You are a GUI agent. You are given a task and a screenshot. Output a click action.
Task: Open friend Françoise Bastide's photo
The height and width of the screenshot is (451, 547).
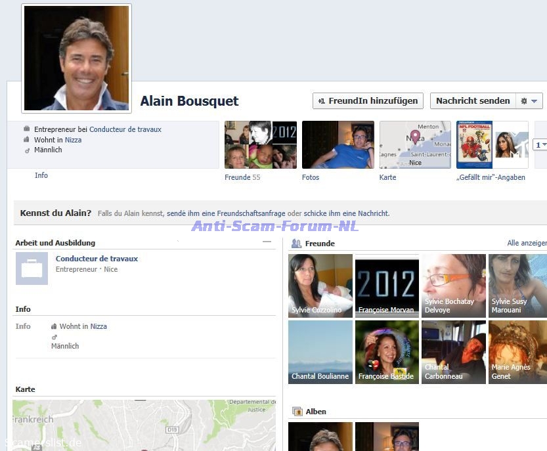pyautogui.click(x=387, y=352)
